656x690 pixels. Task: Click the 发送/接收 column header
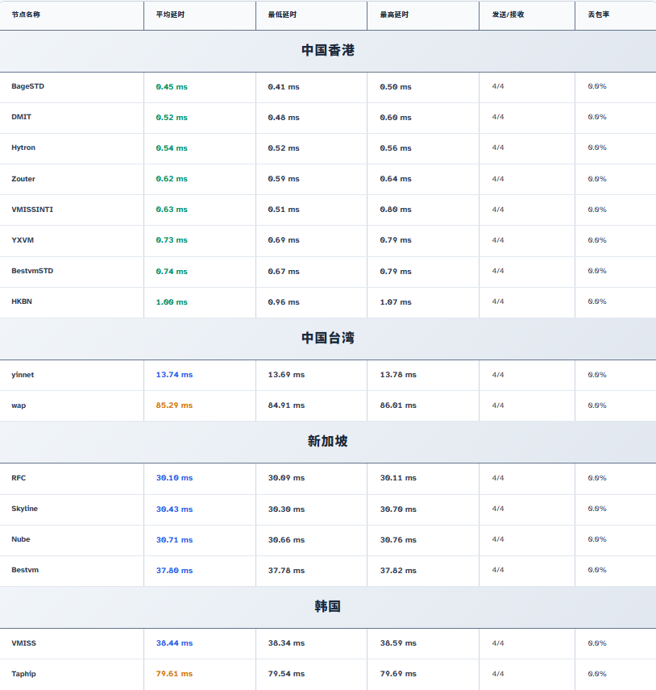508,15
